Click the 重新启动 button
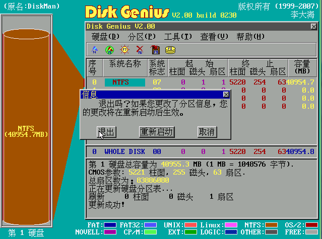The width and height of the screenshot is (322, 239). coord(157,132)
